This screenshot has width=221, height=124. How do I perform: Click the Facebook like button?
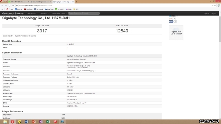pyautogui.click(x=171, y=21)
